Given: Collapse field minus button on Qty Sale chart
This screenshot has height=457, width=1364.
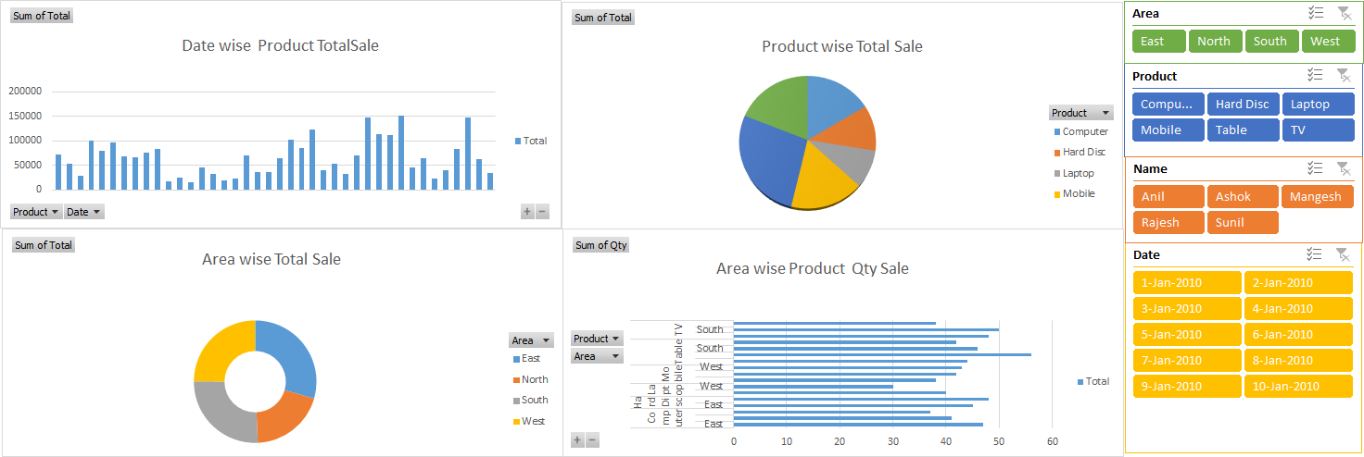Looking at the screenshot, I should (x=592, y=440).
